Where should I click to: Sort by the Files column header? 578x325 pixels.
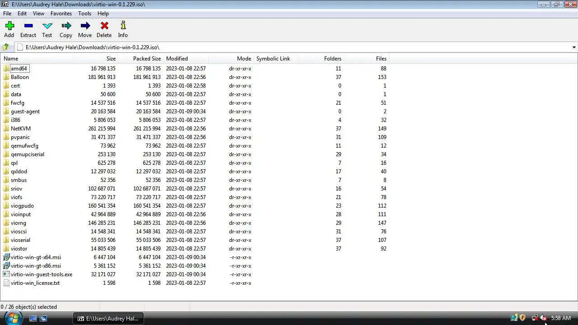pyautogui.click(x=366, y=59)
